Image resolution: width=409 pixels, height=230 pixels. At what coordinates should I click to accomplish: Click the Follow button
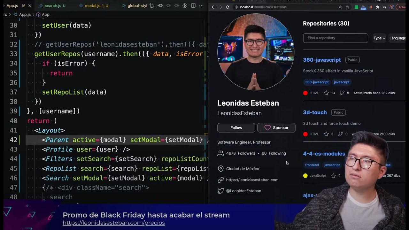[x=236, y=127]
